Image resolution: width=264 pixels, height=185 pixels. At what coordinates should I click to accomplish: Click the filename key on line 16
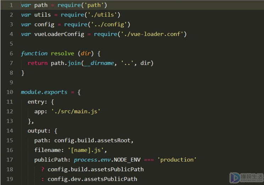click(48, 150)
